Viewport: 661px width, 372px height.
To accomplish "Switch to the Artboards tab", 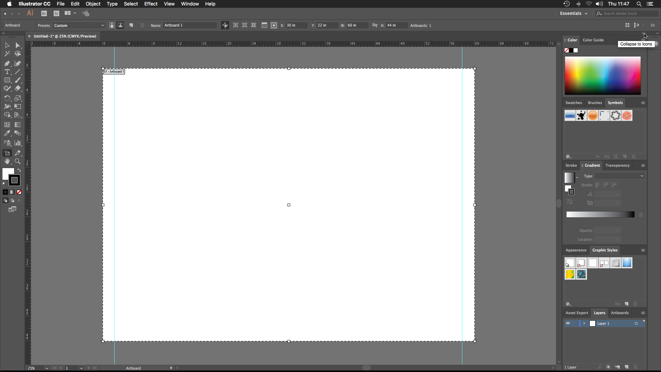I will (x=620, y=313).
